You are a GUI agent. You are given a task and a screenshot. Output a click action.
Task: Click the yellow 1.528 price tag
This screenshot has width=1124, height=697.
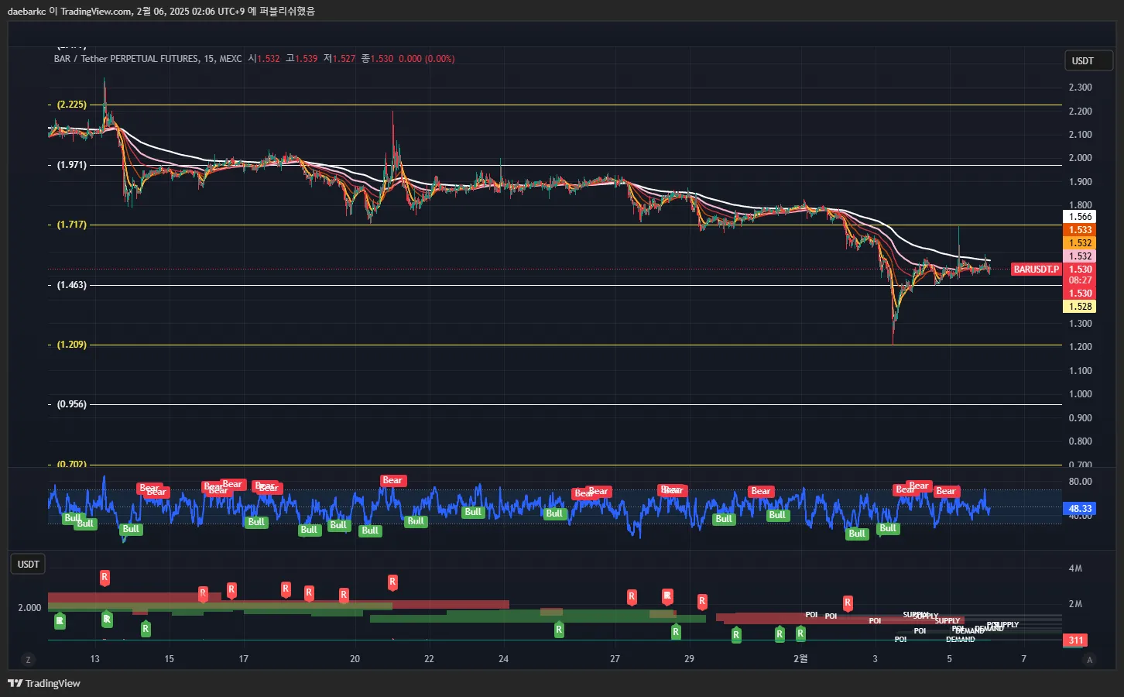pos(1080,307)
